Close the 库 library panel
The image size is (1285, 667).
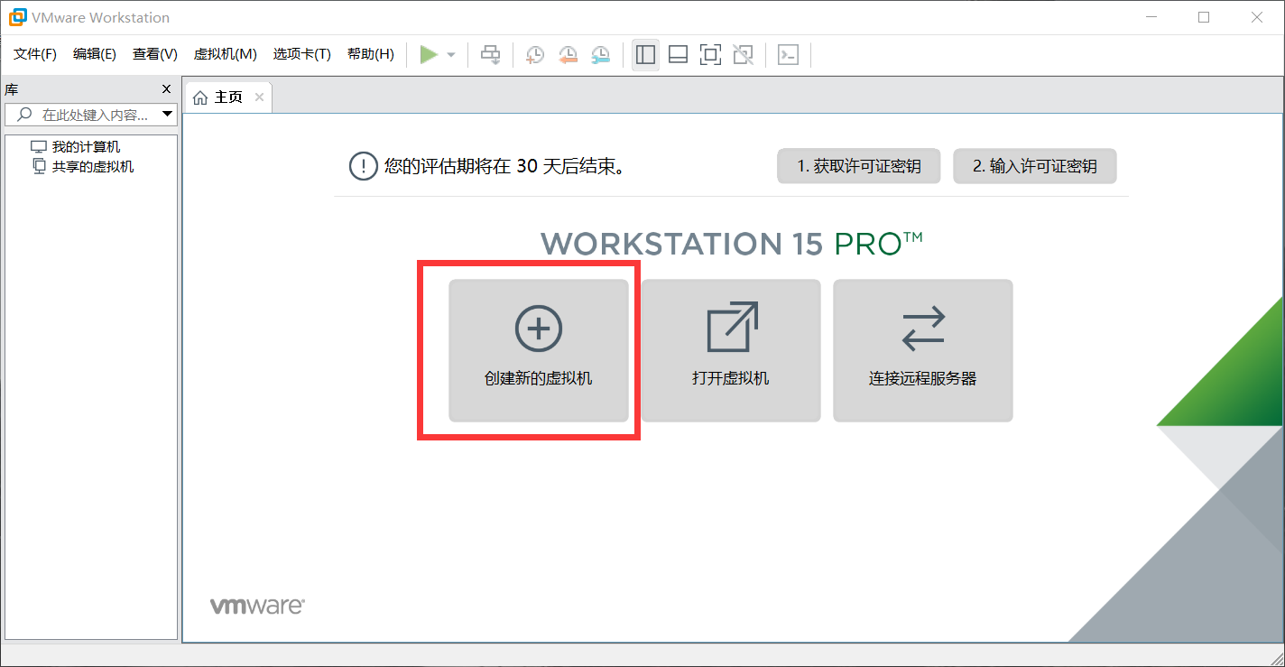166,88
